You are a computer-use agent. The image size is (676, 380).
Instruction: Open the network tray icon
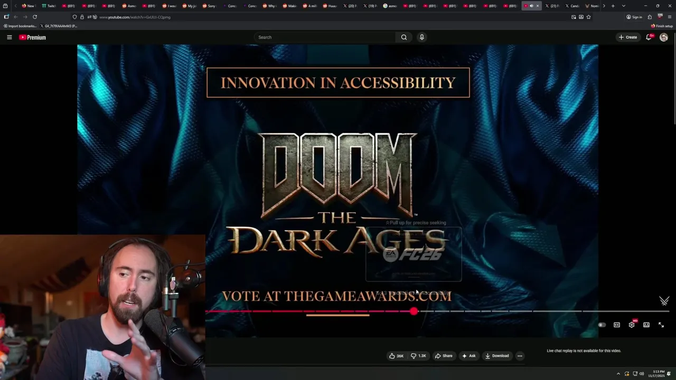[635, 374]
